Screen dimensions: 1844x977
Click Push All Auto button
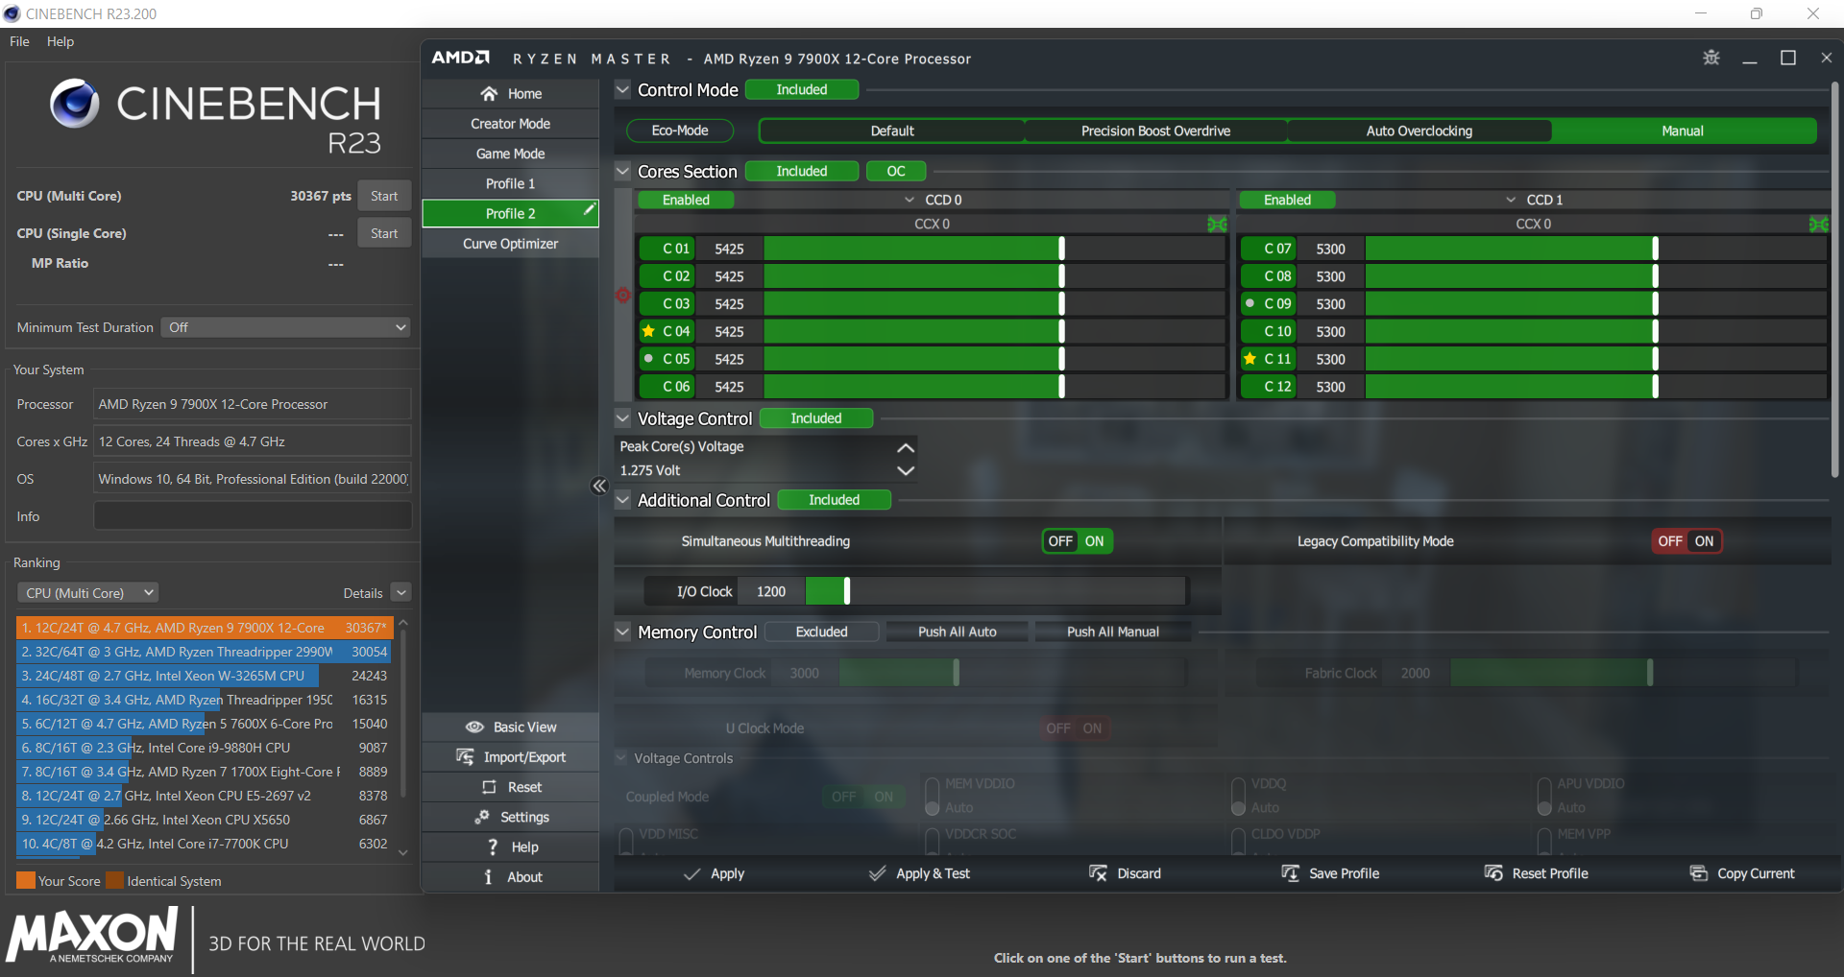958,631
